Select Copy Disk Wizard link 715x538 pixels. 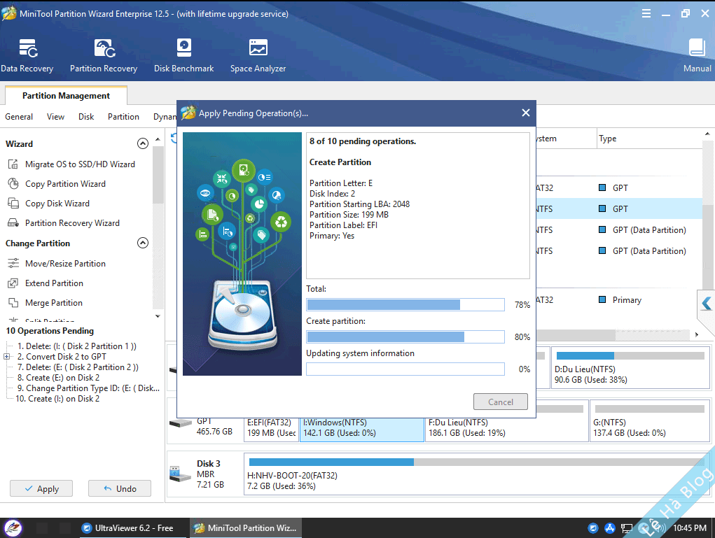57,203
